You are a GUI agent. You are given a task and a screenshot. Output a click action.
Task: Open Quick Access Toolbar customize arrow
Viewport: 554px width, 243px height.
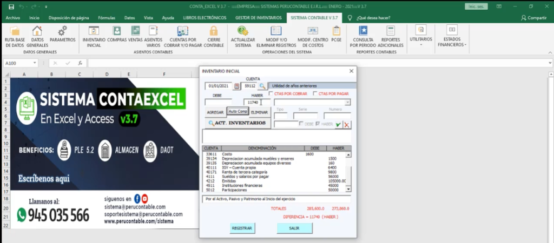click(47, 6)
